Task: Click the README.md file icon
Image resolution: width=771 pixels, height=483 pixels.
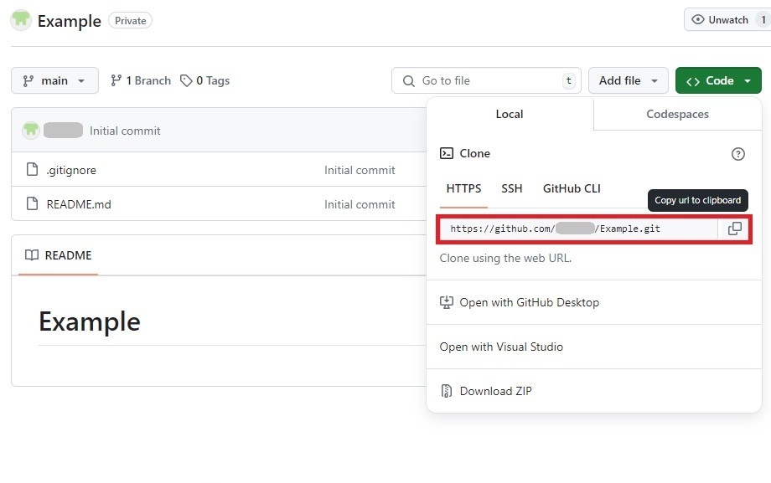Action: pyautogui.click(x=33, y=204)
